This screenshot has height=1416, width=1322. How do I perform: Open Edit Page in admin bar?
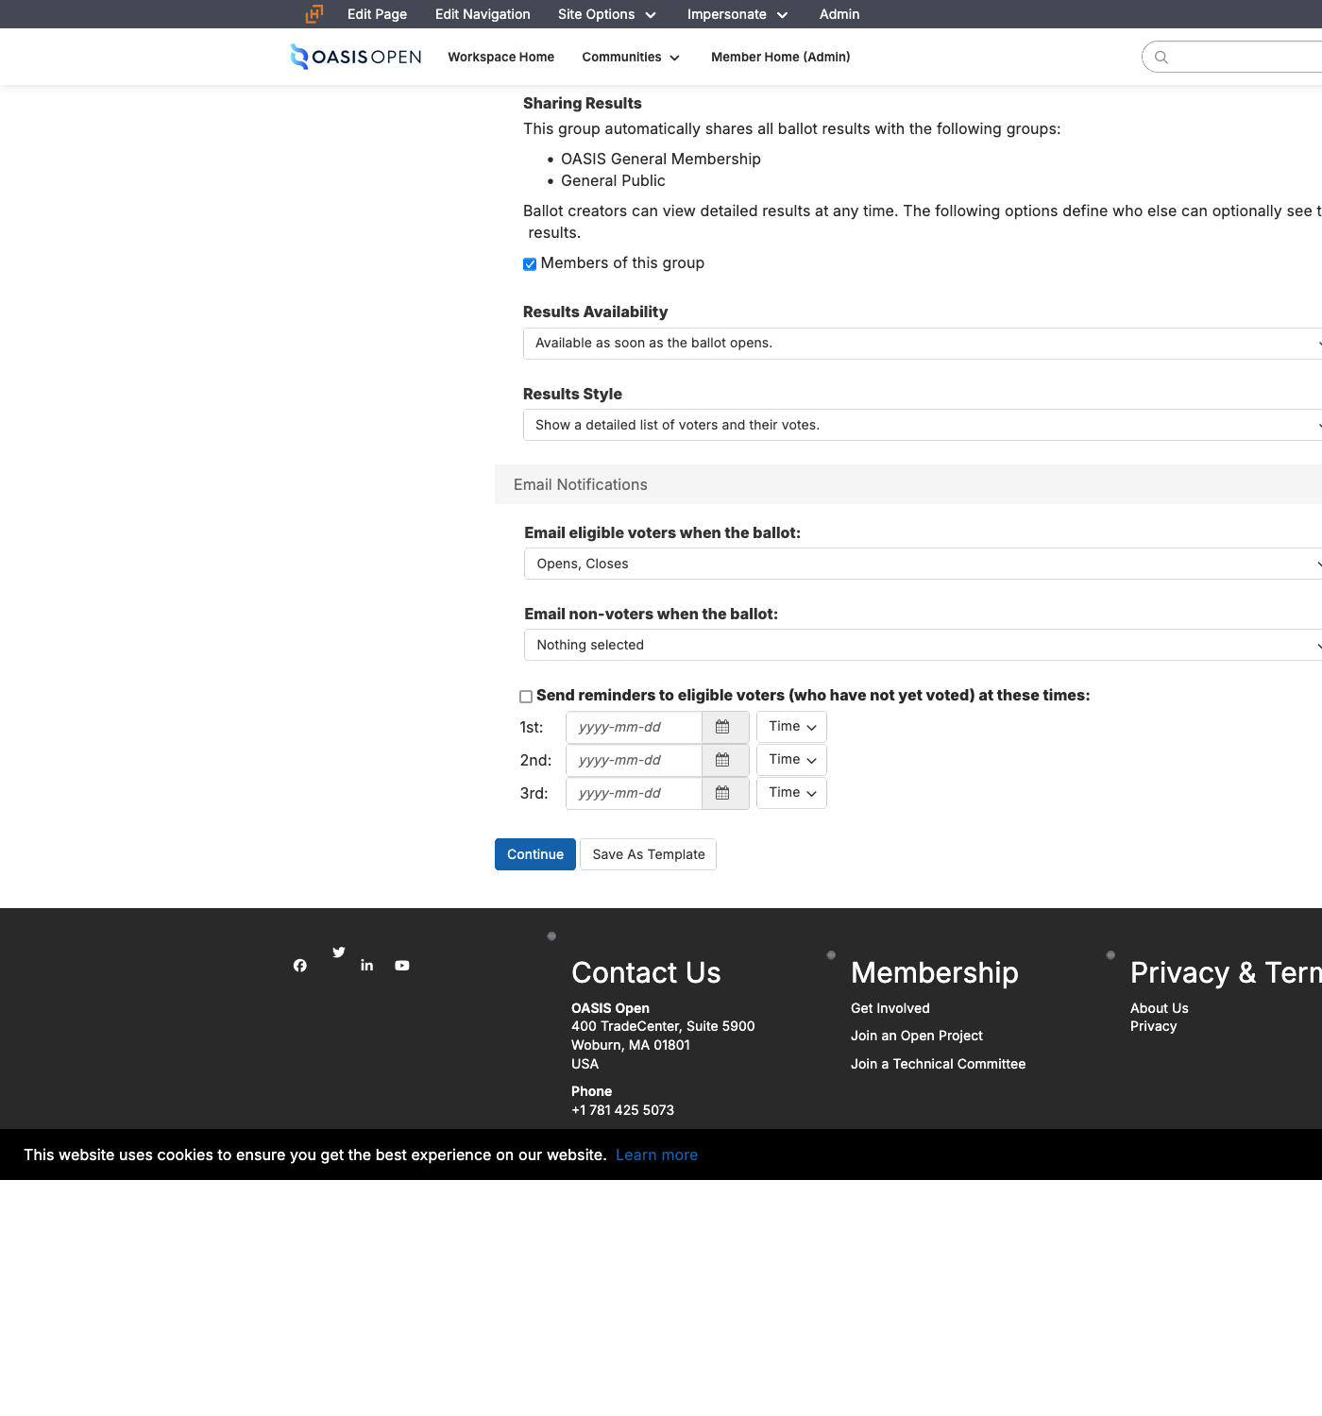[377, 14]
